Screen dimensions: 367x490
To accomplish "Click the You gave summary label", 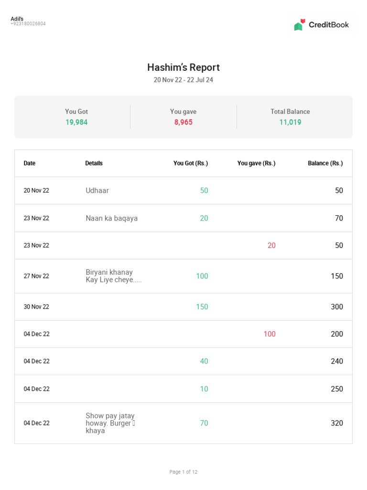I will click(x=183, y=111).
